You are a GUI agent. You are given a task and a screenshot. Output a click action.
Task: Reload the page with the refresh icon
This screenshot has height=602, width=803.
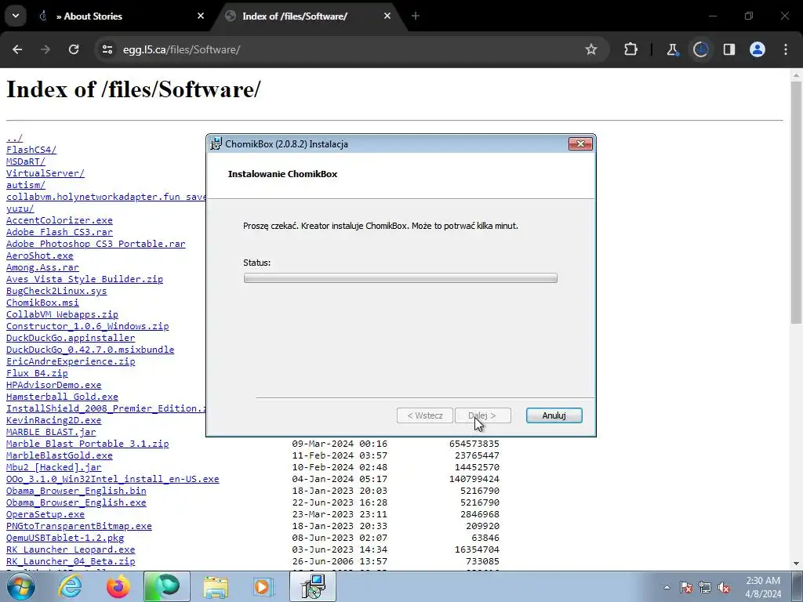[x=74, y=49]
